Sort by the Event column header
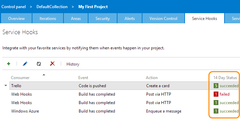The height and width of the screenshot is (123, 240). coord(83,78)
